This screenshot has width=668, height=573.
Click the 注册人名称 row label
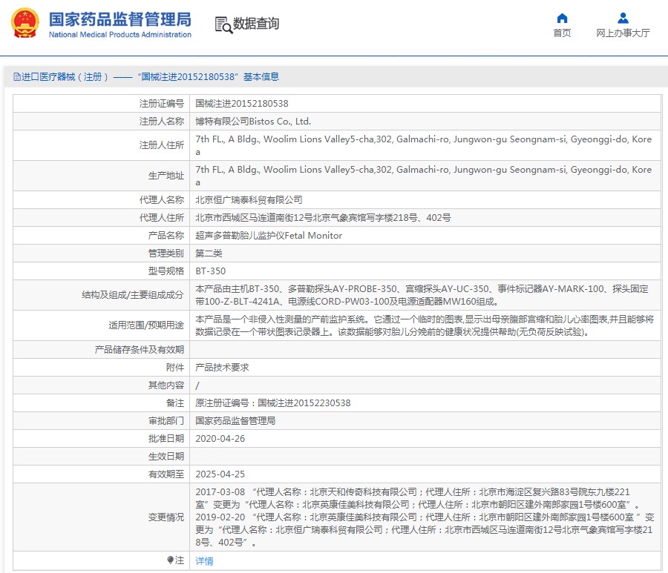tap(162, 122)
